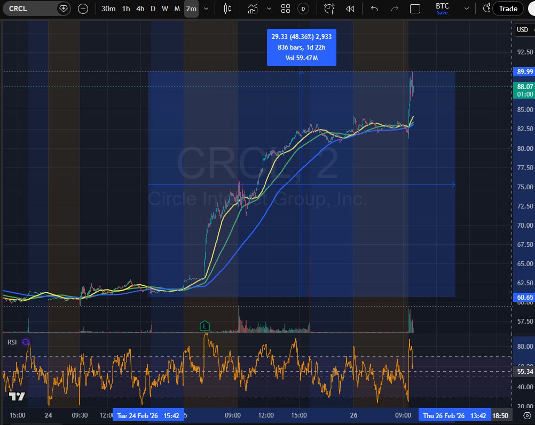Undo the last chart action

(x=374, y=9)
